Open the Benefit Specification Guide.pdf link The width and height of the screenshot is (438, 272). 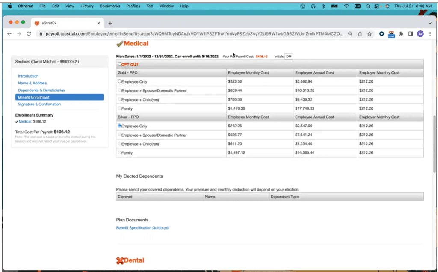point(142,228)
